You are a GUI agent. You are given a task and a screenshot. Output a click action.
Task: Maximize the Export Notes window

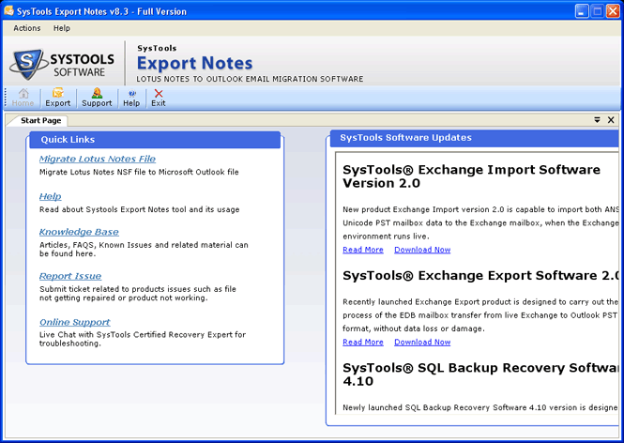[x=598, y=11]
